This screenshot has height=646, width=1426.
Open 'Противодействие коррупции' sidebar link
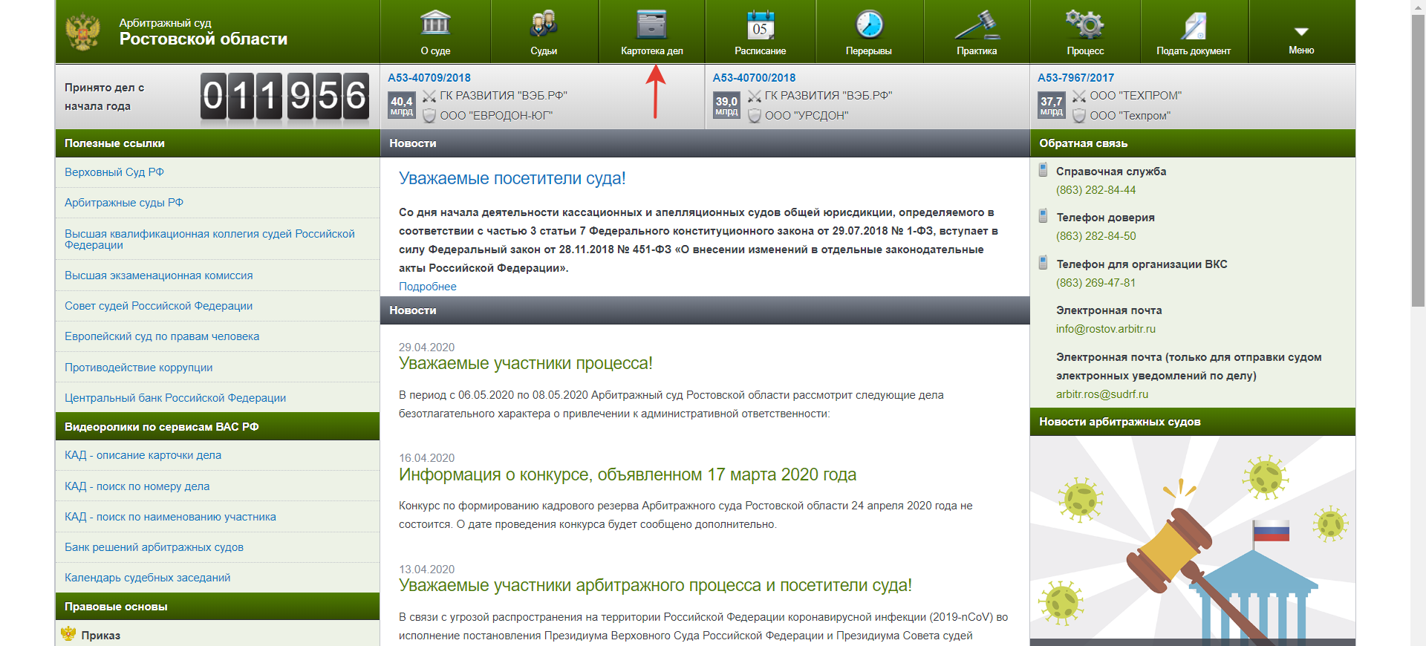138,368
